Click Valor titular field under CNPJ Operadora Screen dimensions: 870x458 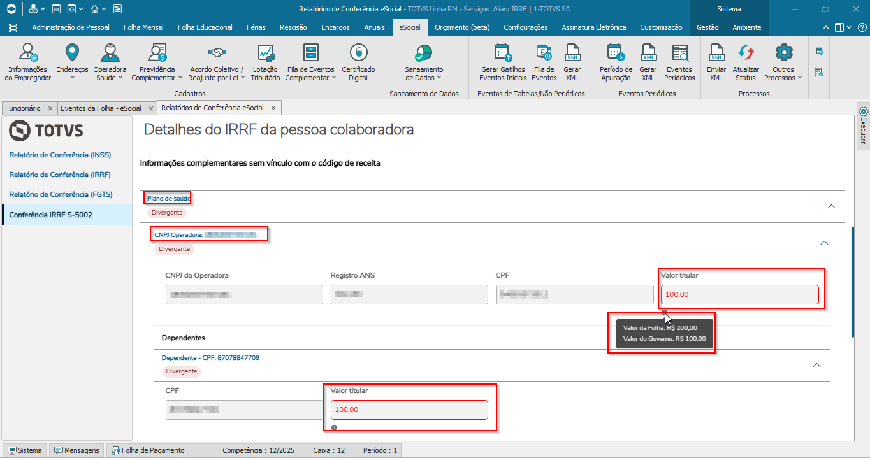tap(739, 294)
